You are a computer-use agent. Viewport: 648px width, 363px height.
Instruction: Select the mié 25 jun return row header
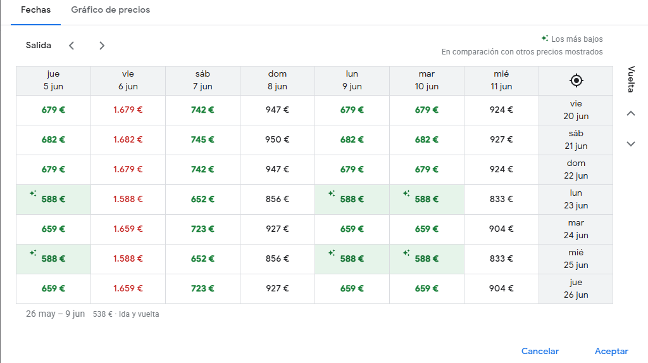(576, 258)
